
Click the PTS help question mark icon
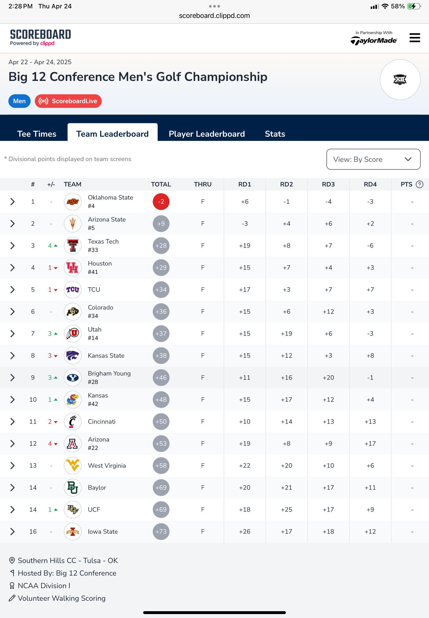[x=419, y=184]
